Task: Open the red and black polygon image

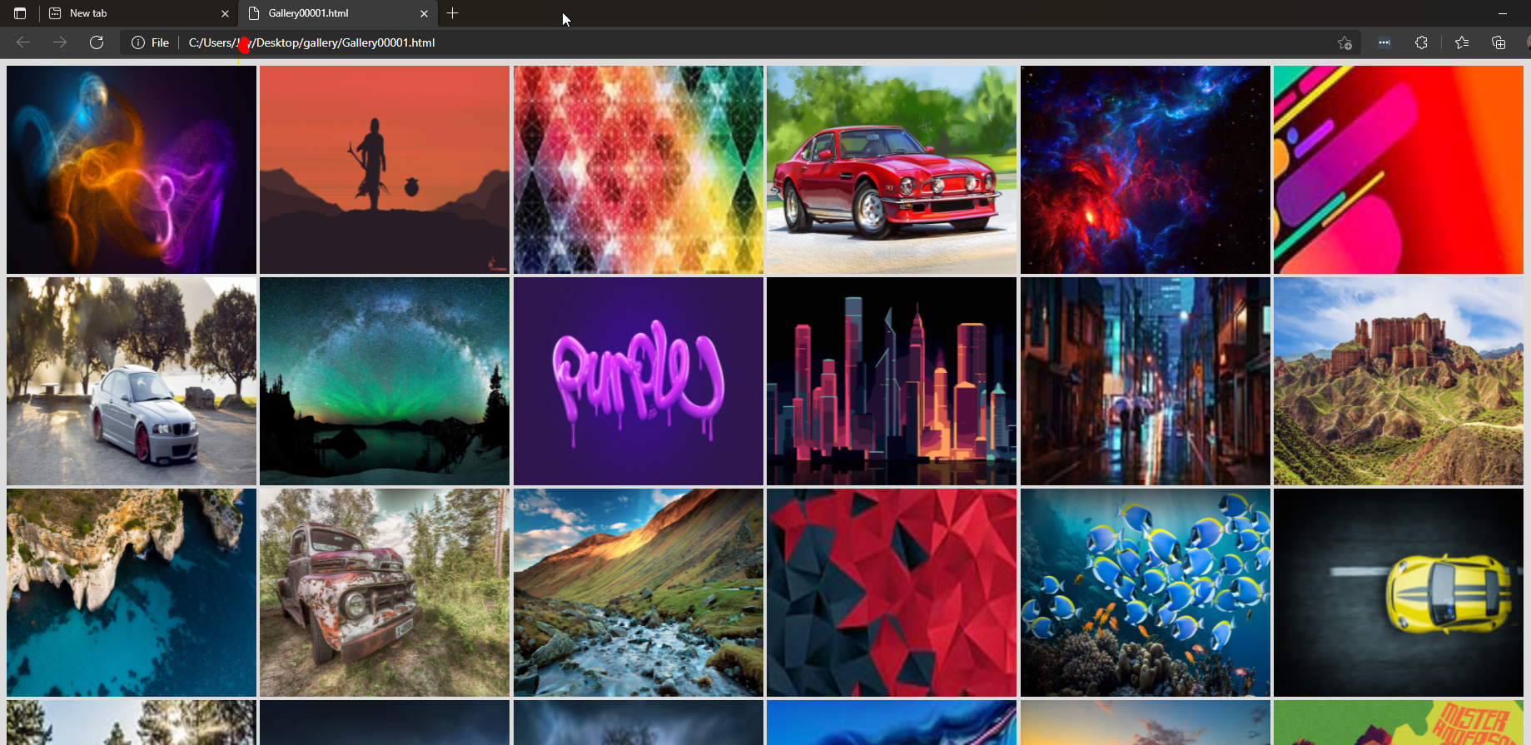Action: pyautogui.click(x=892, y=593)
